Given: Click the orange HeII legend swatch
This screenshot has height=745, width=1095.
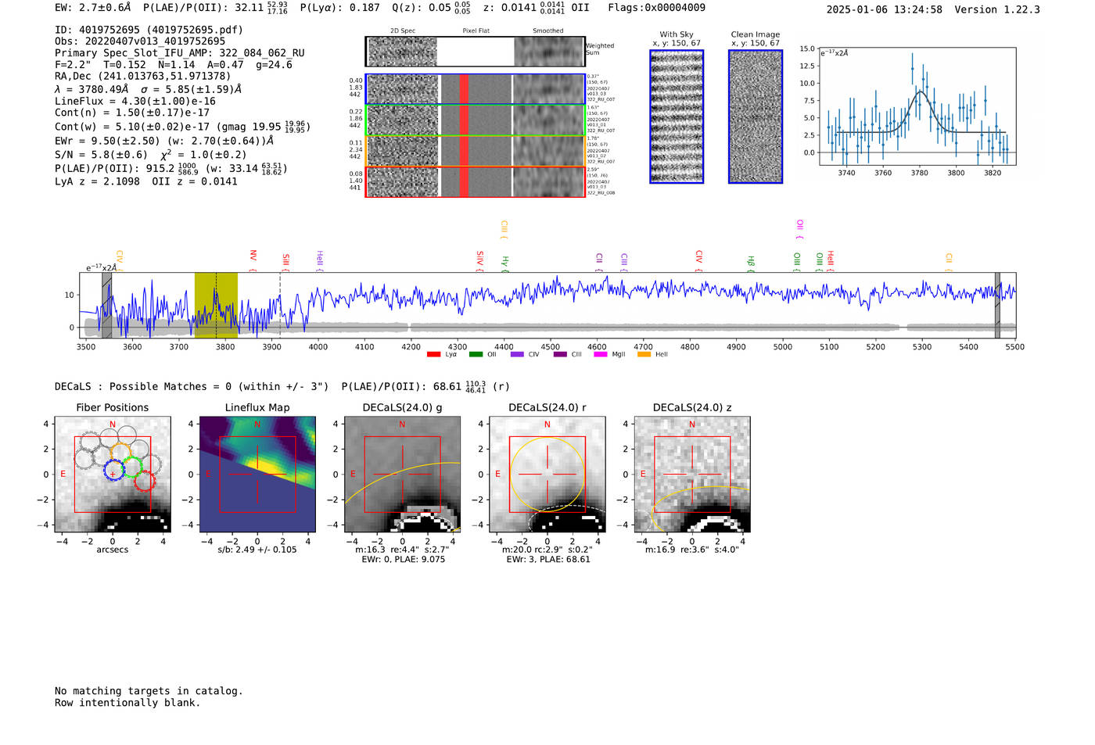Looking at the screenshot, I should (644, 354).
